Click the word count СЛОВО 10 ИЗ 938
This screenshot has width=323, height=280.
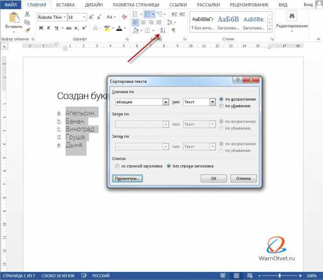click(58, 276)
